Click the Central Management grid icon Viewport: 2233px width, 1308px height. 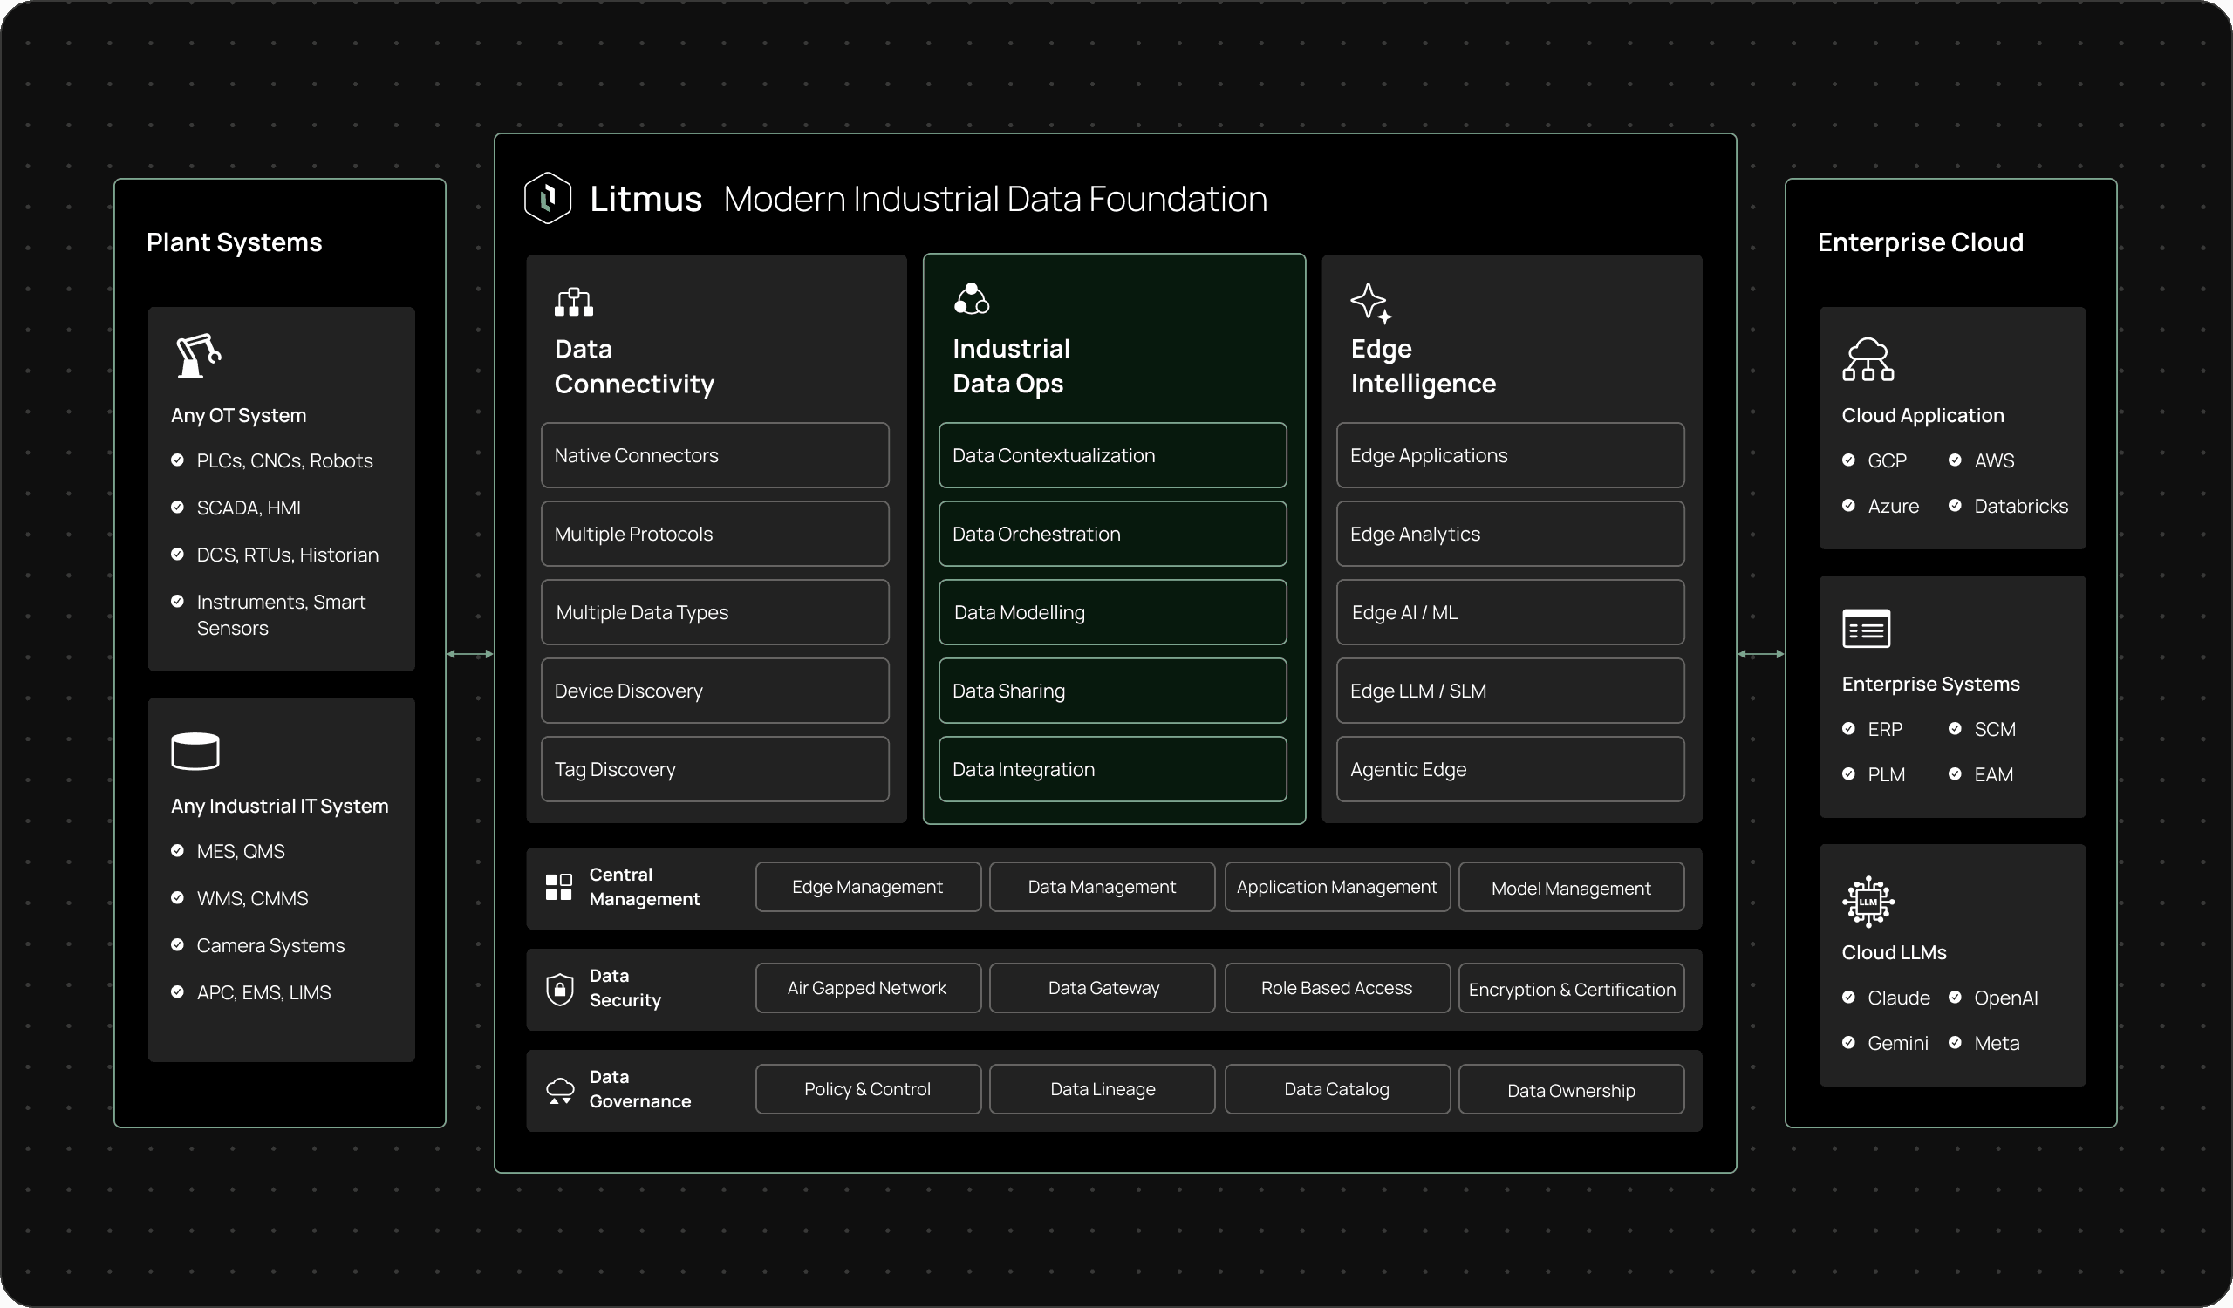(558, 887)
